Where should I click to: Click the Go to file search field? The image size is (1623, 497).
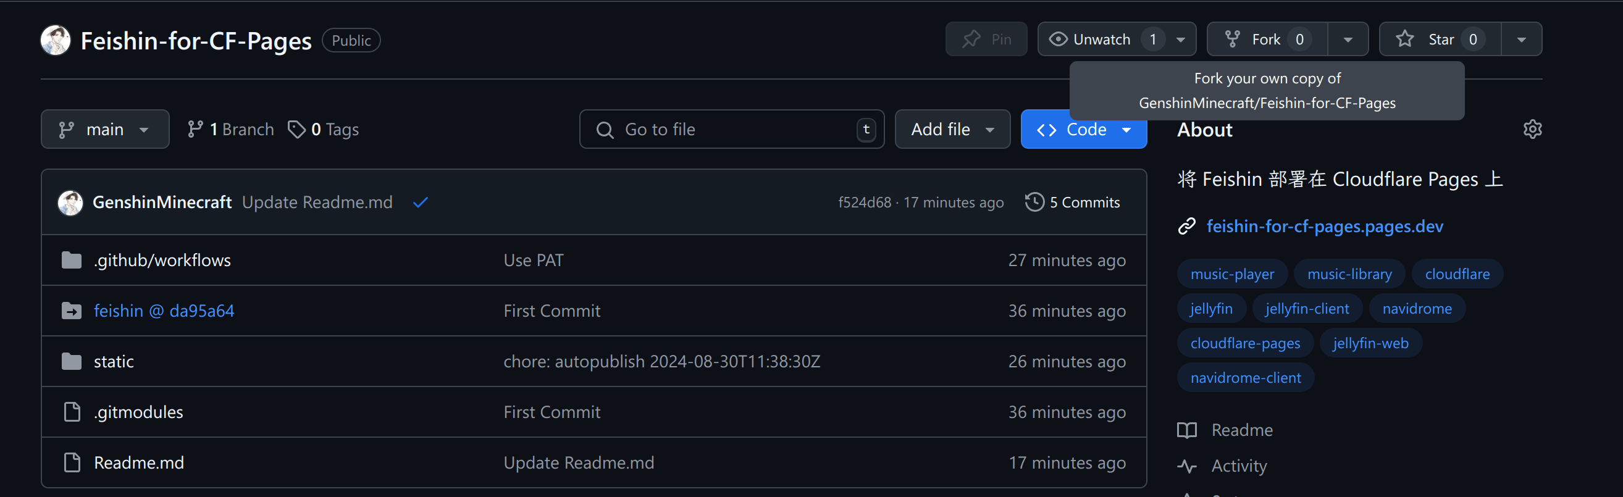point(731,130)
